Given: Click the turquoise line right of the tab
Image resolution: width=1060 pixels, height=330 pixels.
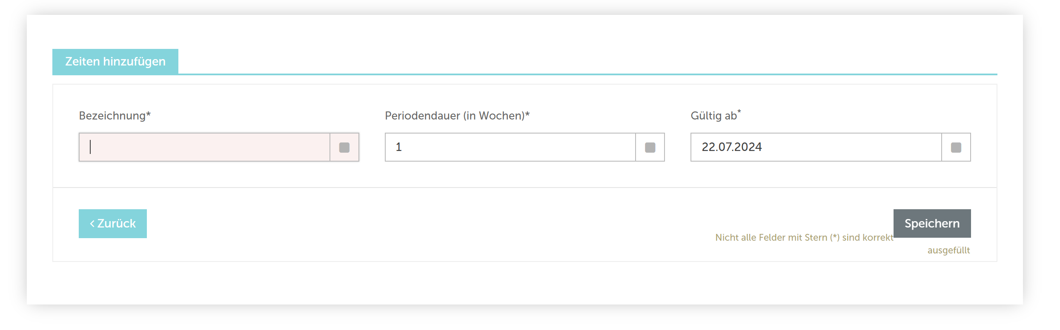Looking at the screenshot, I should tap(588, 74).
